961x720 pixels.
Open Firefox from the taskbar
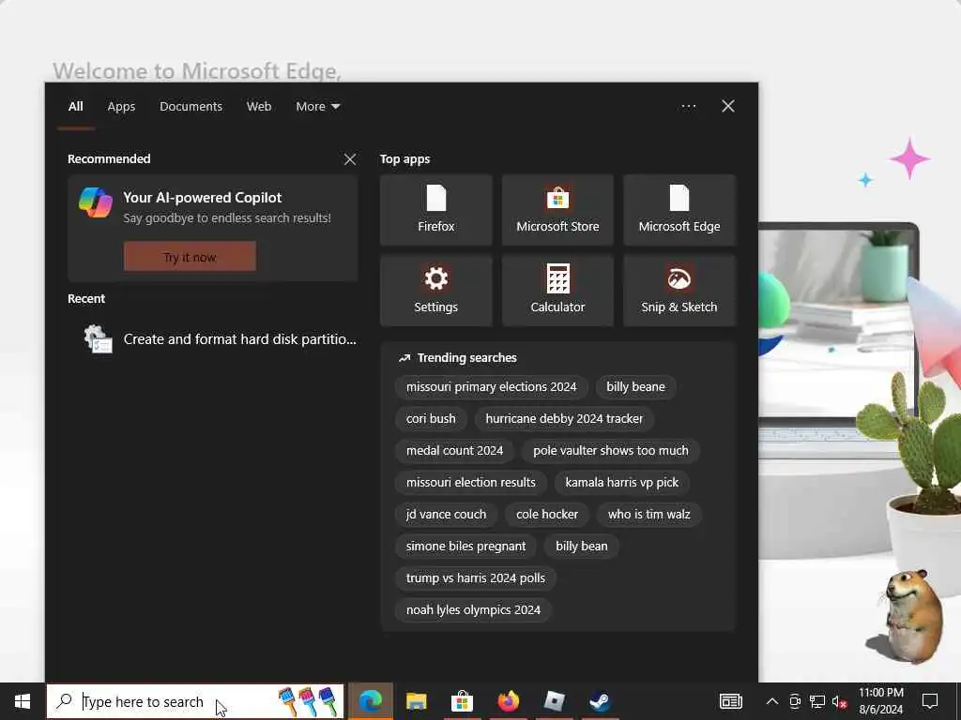508,701
